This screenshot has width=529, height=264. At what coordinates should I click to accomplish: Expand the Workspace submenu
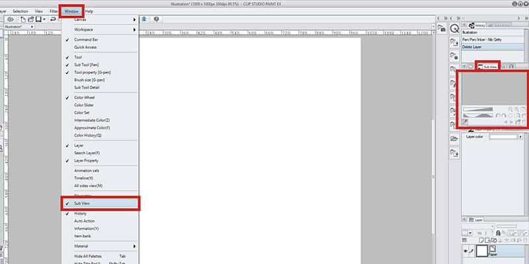tap(100, 30)
